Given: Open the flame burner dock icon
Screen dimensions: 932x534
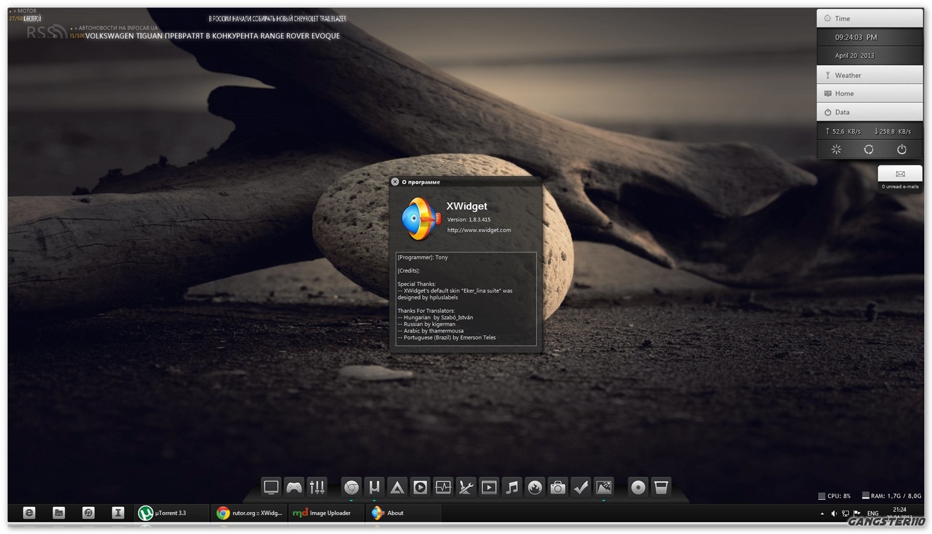Looking at the screenshot, I should (x=535, y=487).
